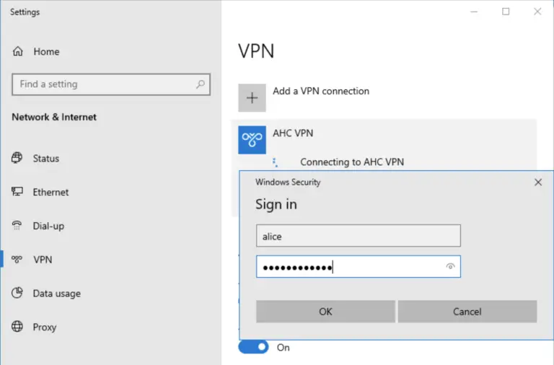Click the search magnifier icon
This screenshot has width=554, height=365.
(x=201, y=84)
